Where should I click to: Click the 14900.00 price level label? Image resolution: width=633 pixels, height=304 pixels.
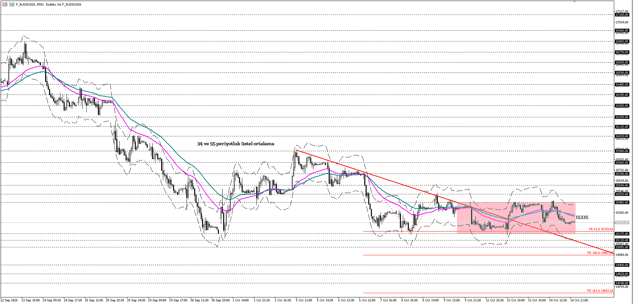(622, 265)
